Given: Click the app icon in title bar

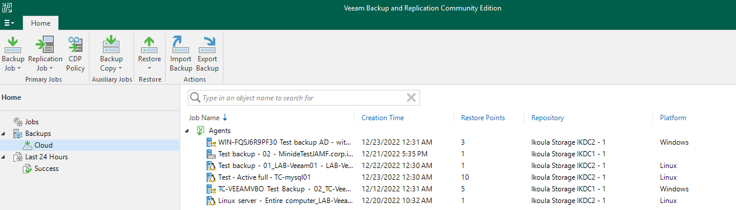Looking at the screenshot, I should point(7,8).
